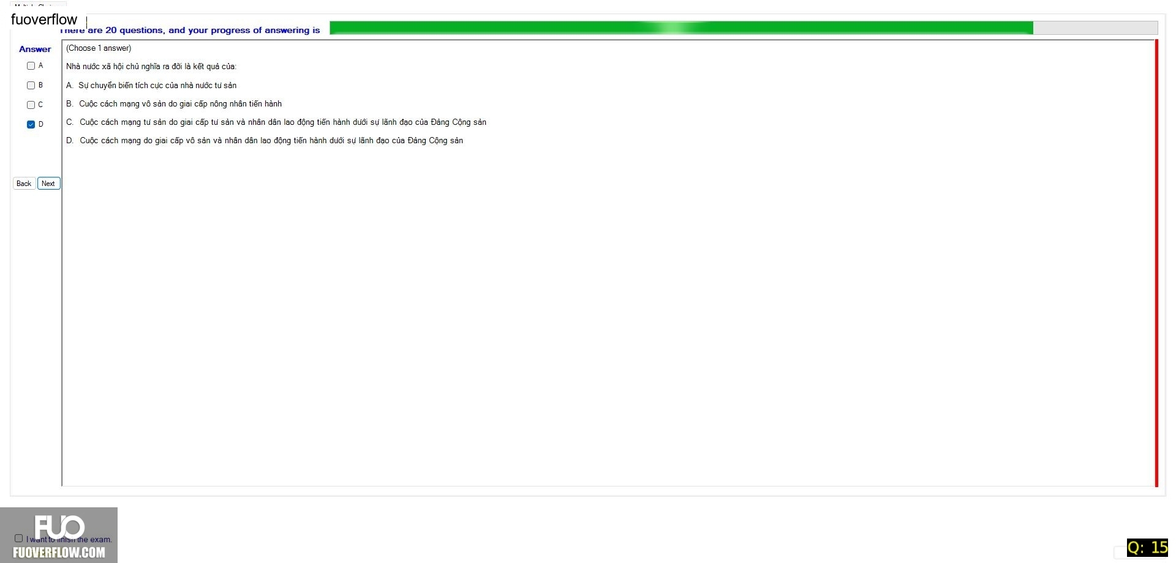Check answer checkbox B
Image resolution: width=1176 pixels, height=563 pixels.
(x=31, y=86)
